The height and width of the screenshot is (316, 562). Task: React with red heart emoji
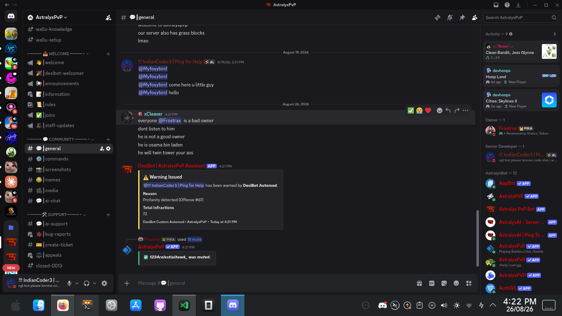428,110
